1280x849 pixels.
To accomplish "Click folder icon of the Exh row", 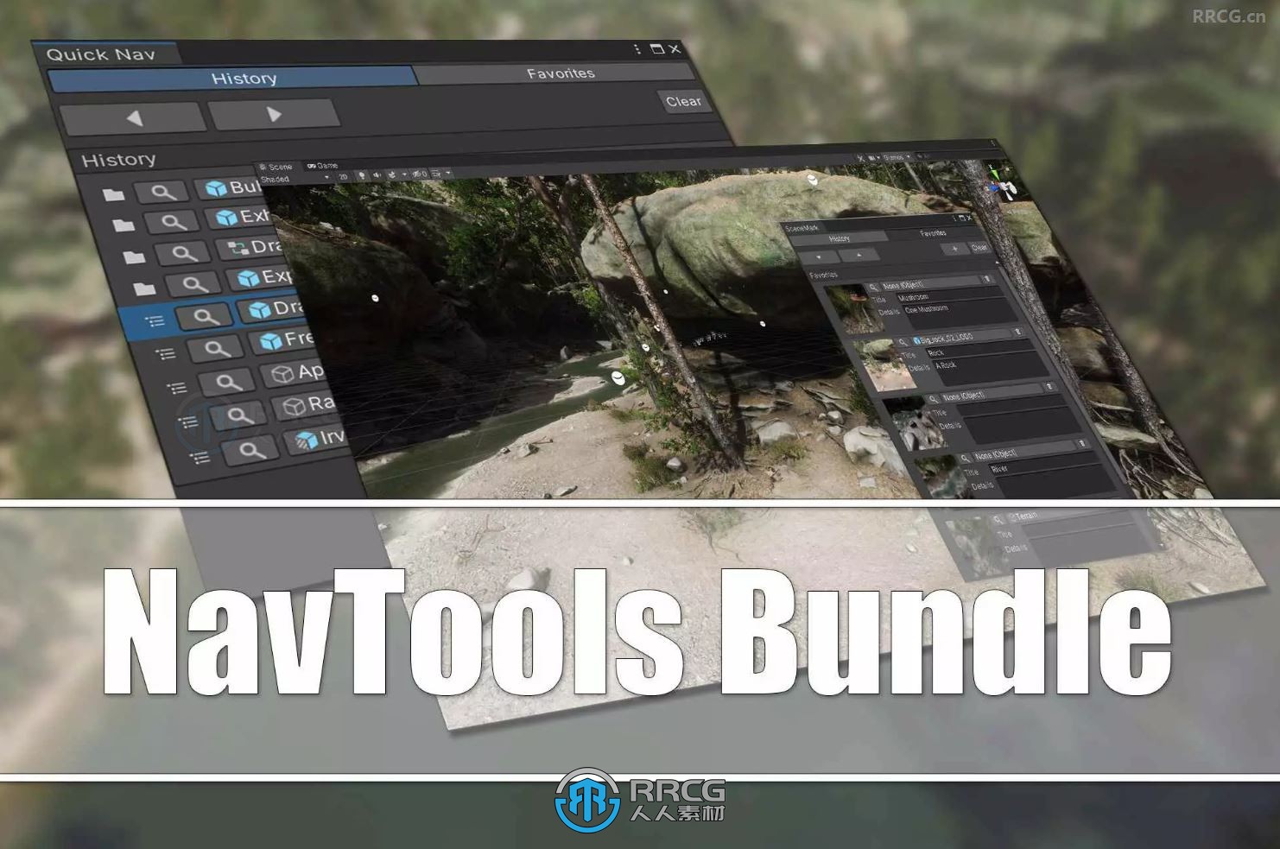I will (124, 225).
